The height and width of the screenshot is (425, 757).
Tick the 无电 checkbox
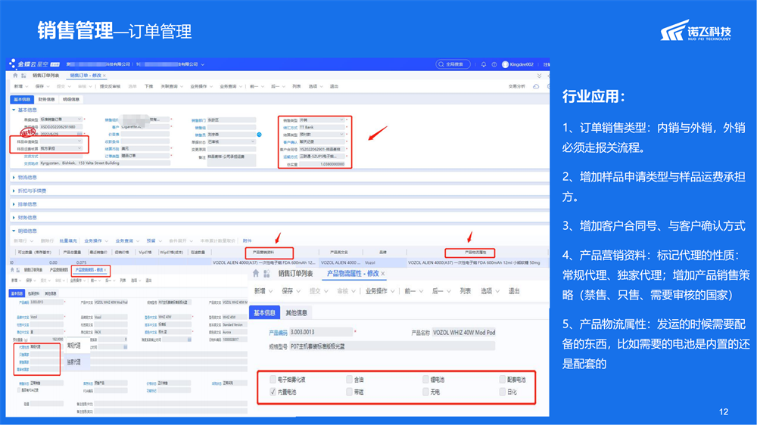(x=425, y=392)
